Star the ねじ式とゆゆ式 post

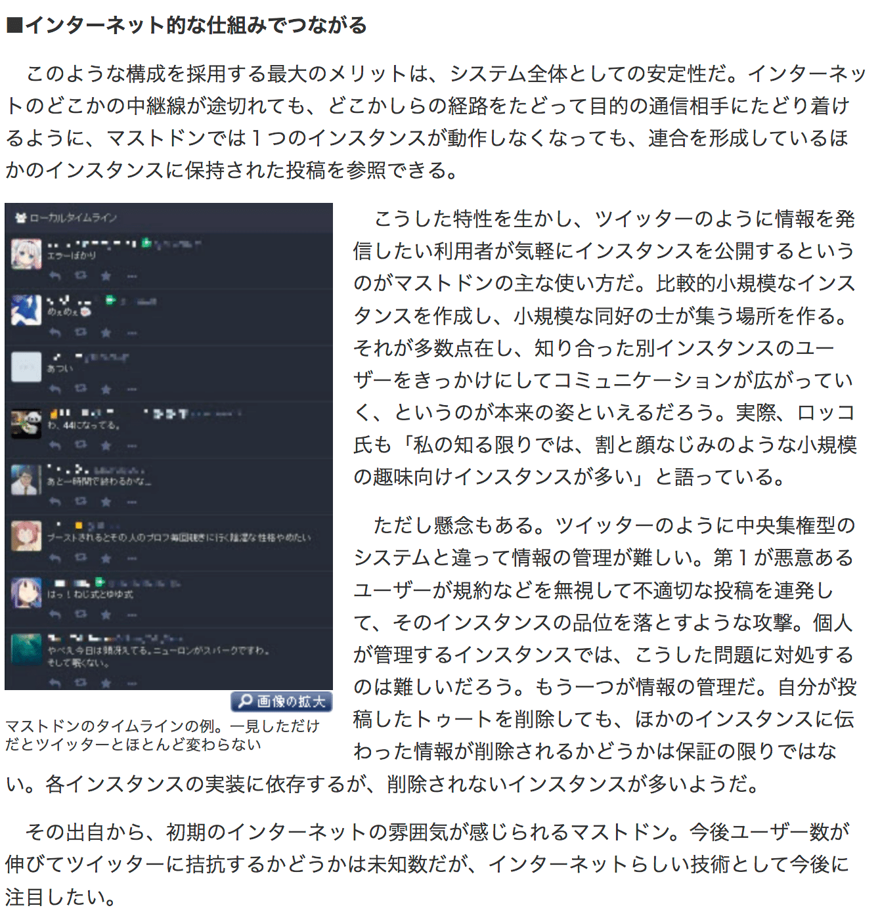pos(106,615)
